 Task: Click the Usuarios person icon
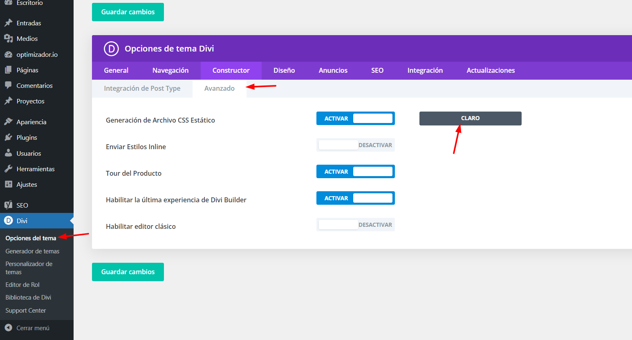8,153
